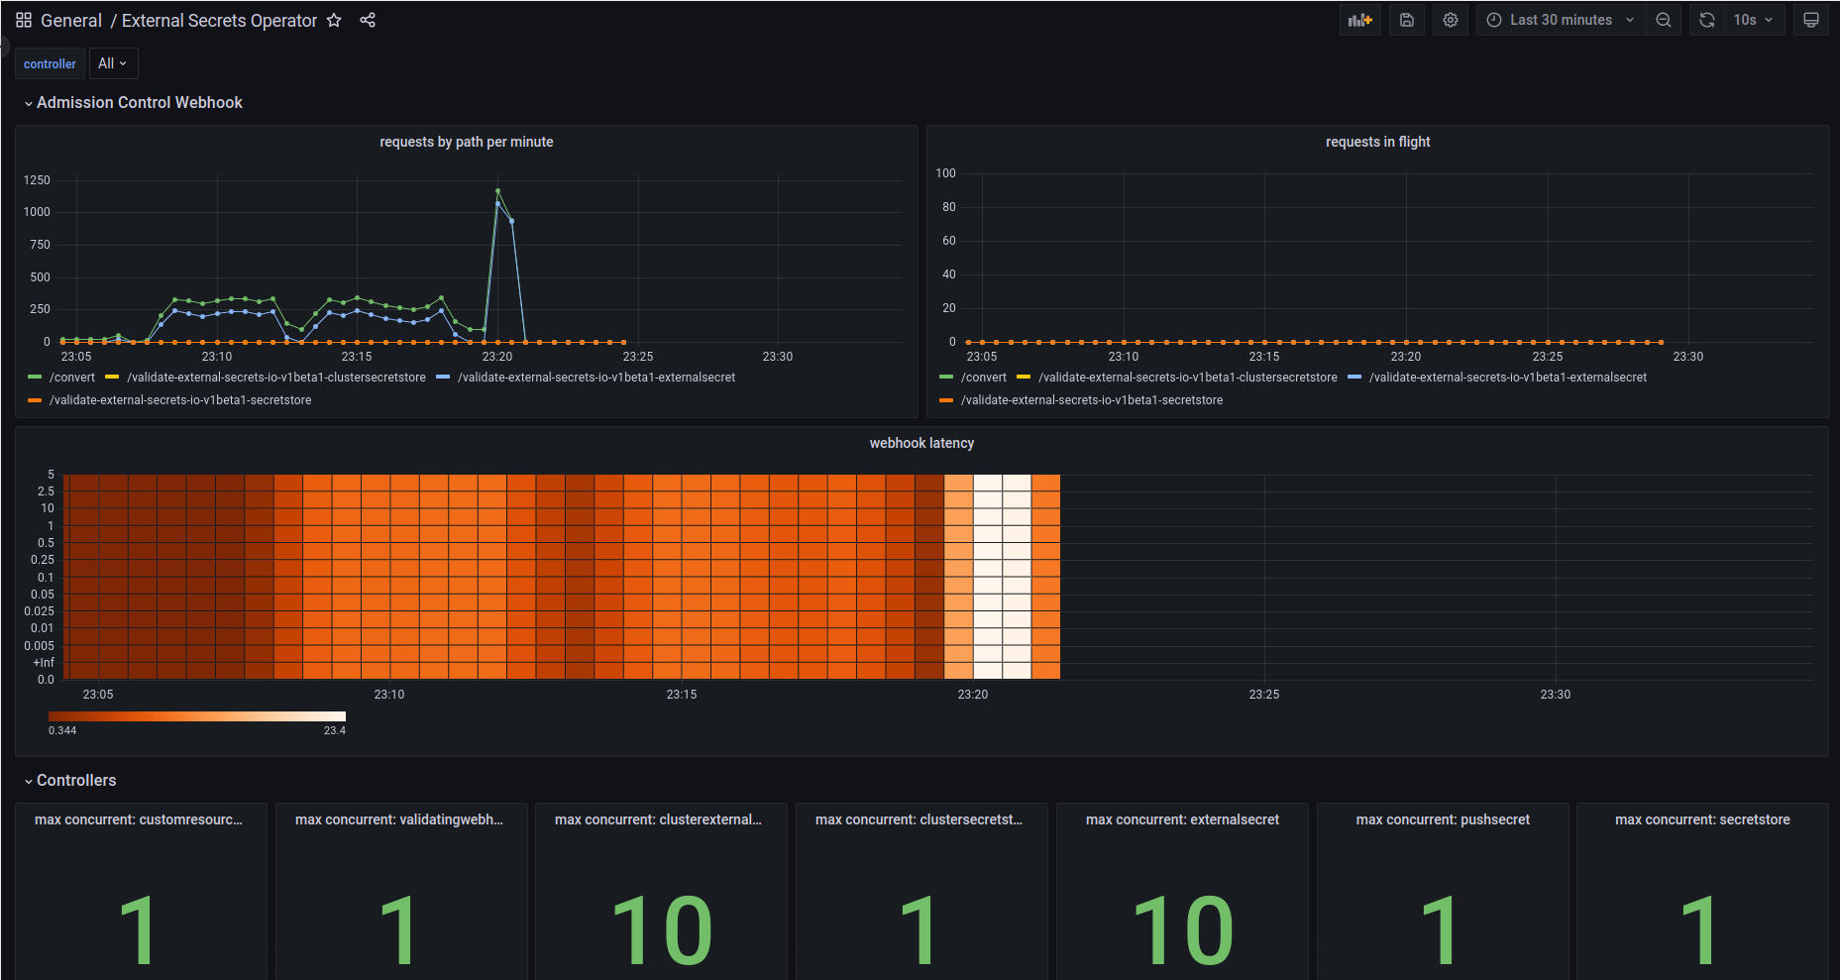Toggle the secretstore legend in requests by path
The image size is (1840, 980).
tap(178, 400)
